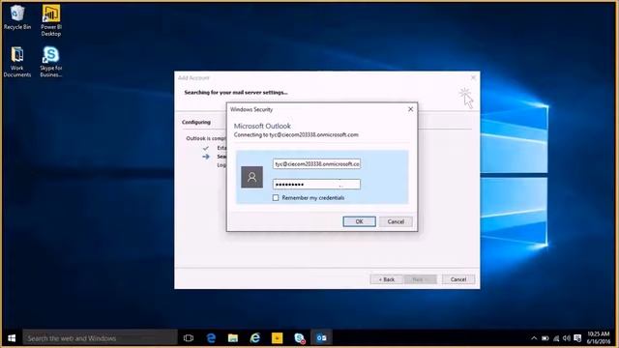
Task: Click the Windows Start button
Action: point(12,338)
